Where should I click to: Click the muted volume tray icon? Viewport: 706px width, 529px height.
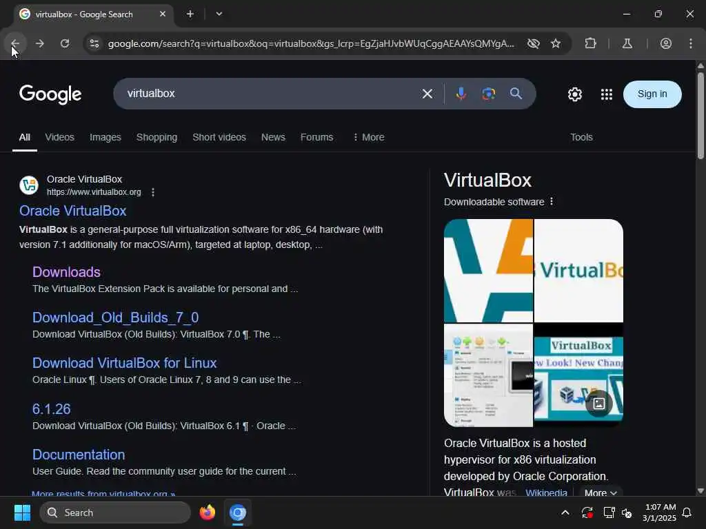click(x=627, y=512)
